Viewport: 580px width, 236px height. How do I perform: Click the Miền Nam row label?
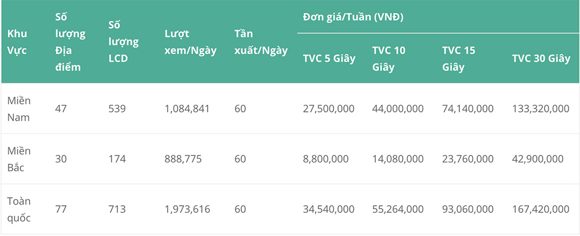19,108
